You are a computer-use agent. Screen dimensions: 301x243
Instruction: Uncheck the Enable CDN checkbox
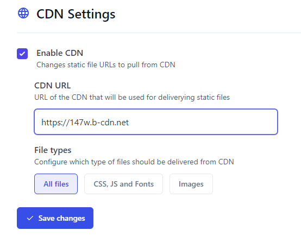click(22, 54)
